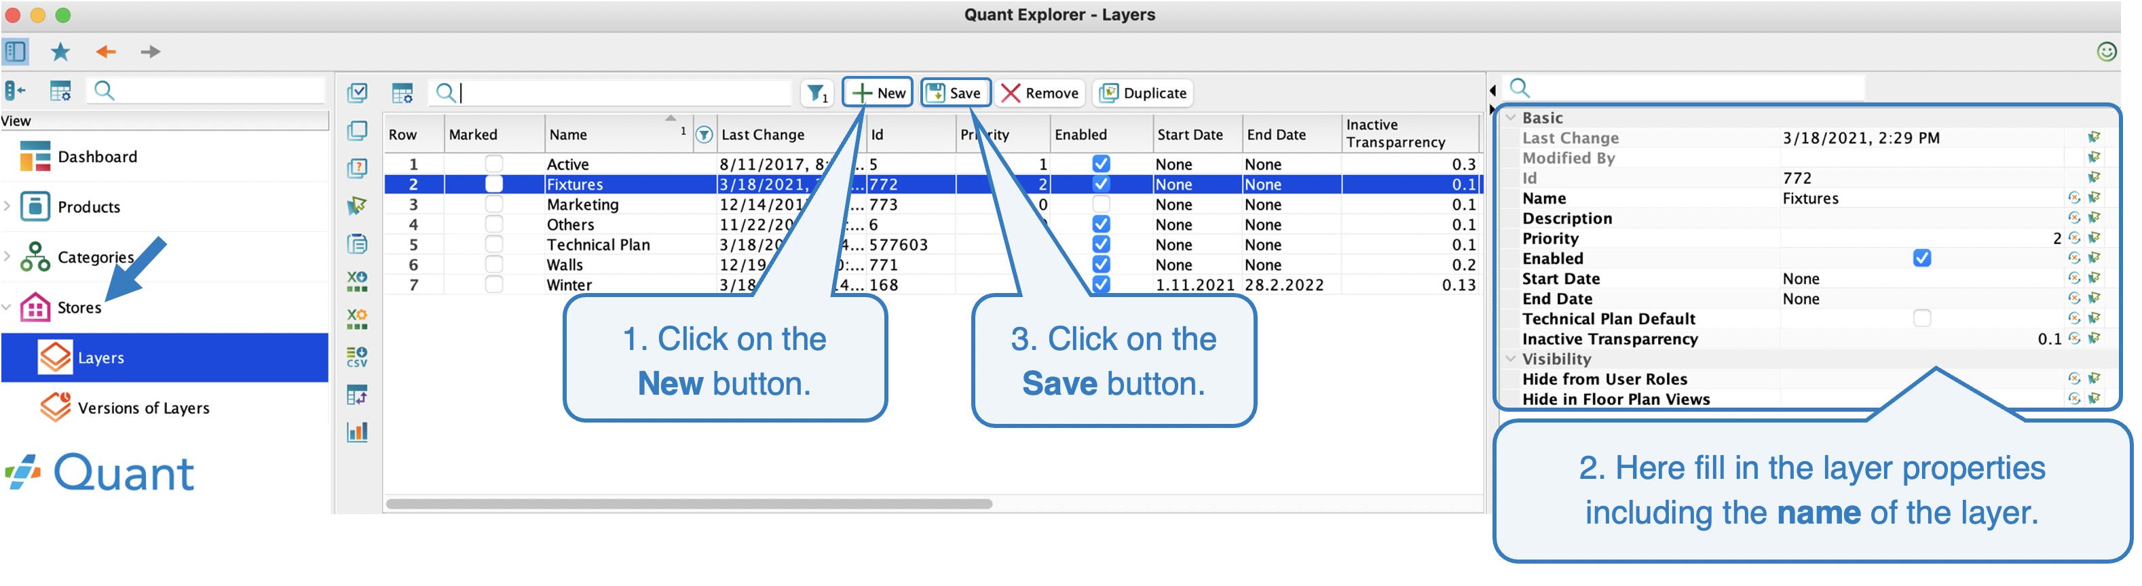
Task: Click the copy layers icon in vertical toolbar
Action: click(358, 130)
